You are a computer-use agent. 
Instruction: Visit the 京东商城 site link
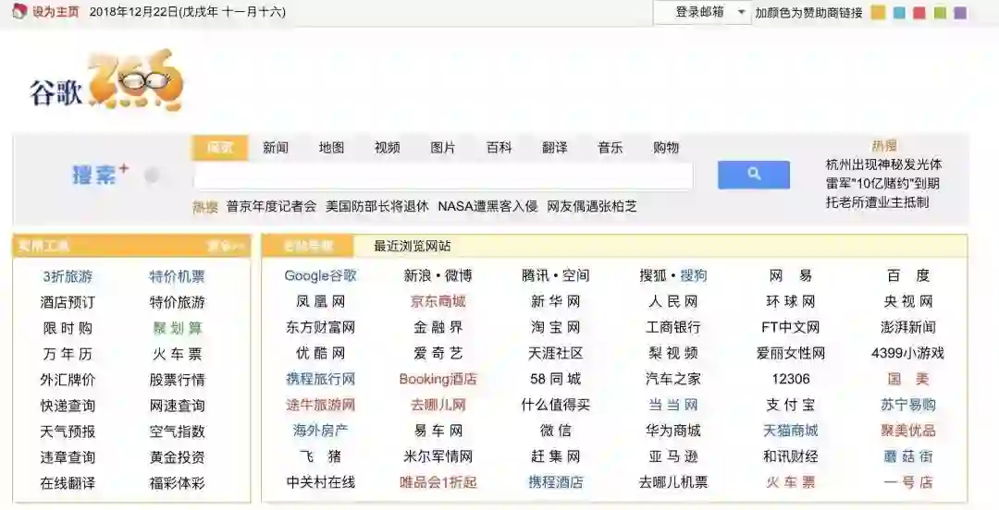[x=438, y=301]
